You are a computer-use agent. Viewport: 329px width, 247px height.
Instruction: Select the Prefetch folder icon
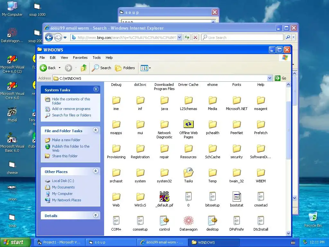(261, 124)
